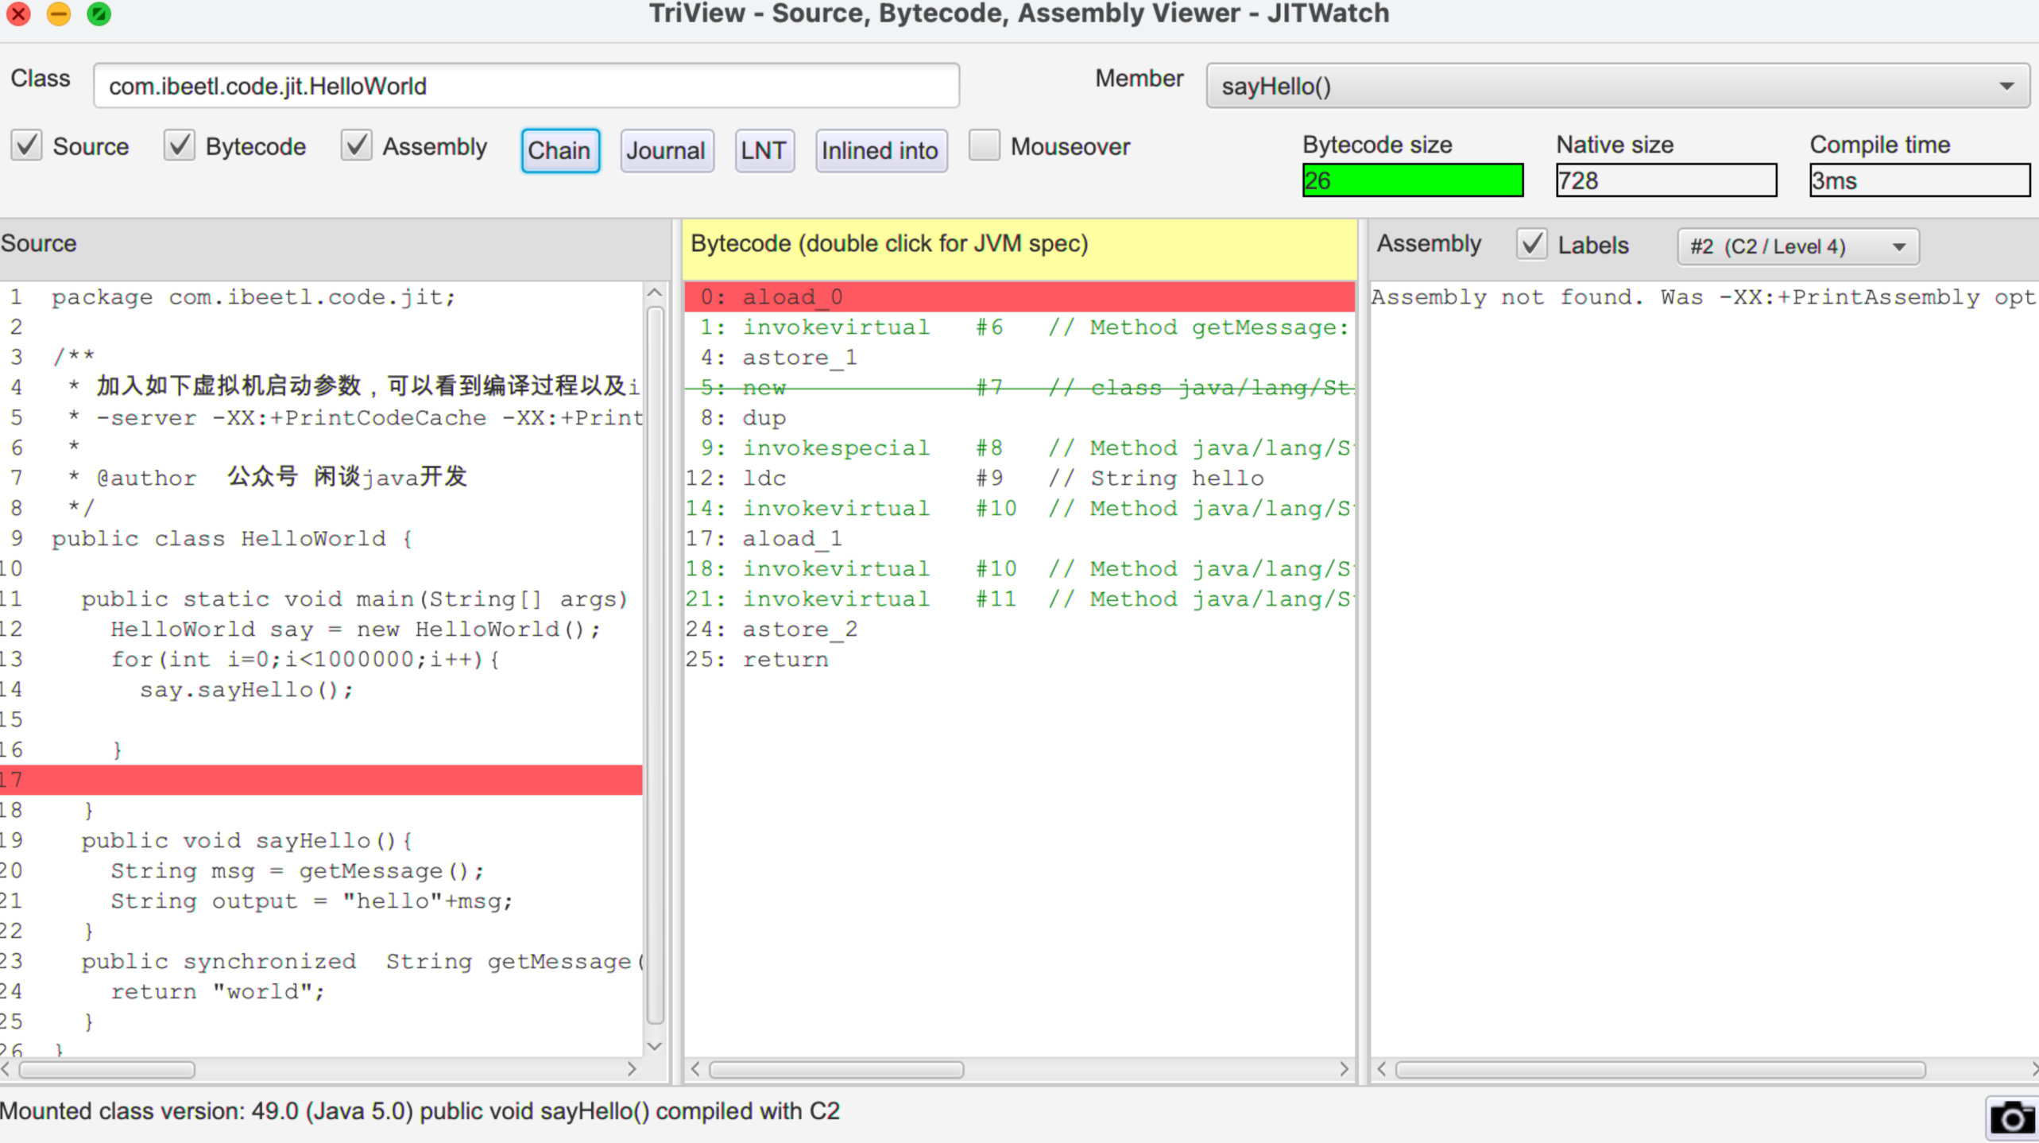Click the highlighted red source line 17
Image resolution: width=2039 pixels, height=1143 pixels.
321,780
